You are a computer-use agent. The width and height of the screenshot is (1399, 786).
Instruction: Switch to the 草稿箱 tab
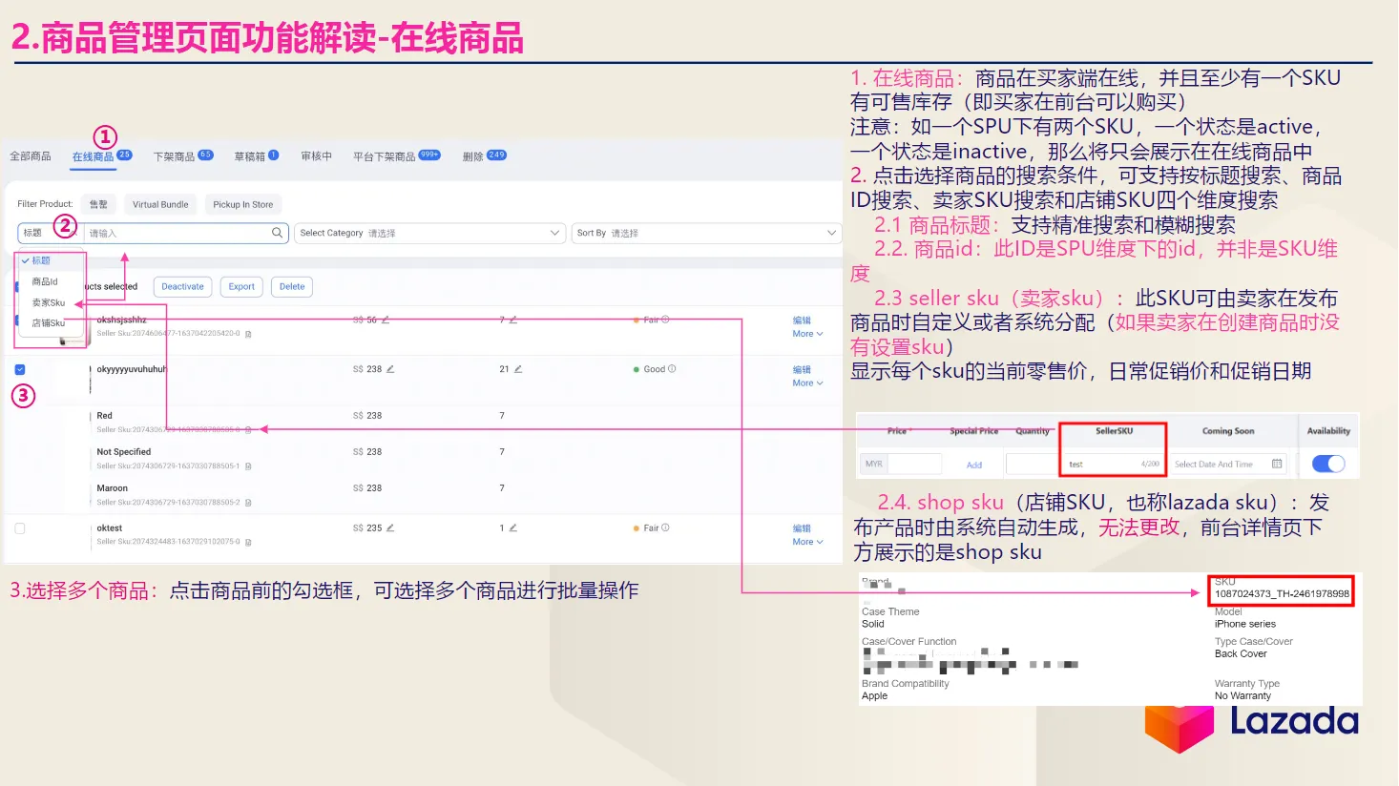pyautogui.click(x=250, y=156)
